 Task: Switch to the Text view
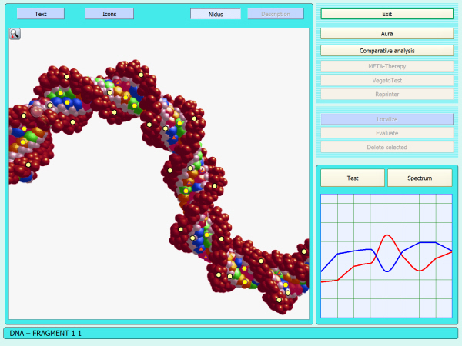click(41, 14)
